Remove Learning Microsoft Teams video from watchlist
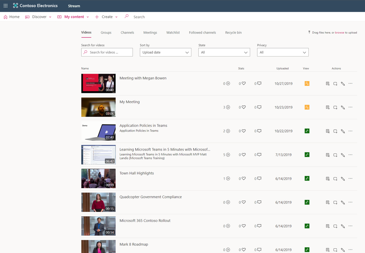This screenshot has width=365, height=253. point(328,155)
